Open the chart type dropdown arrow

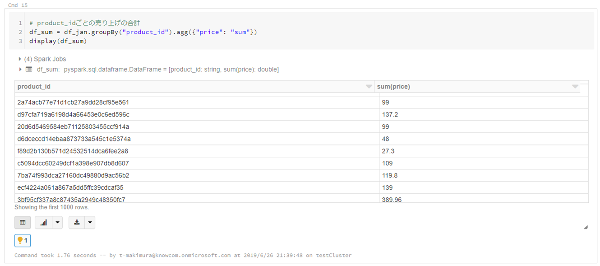pos(57,222)
